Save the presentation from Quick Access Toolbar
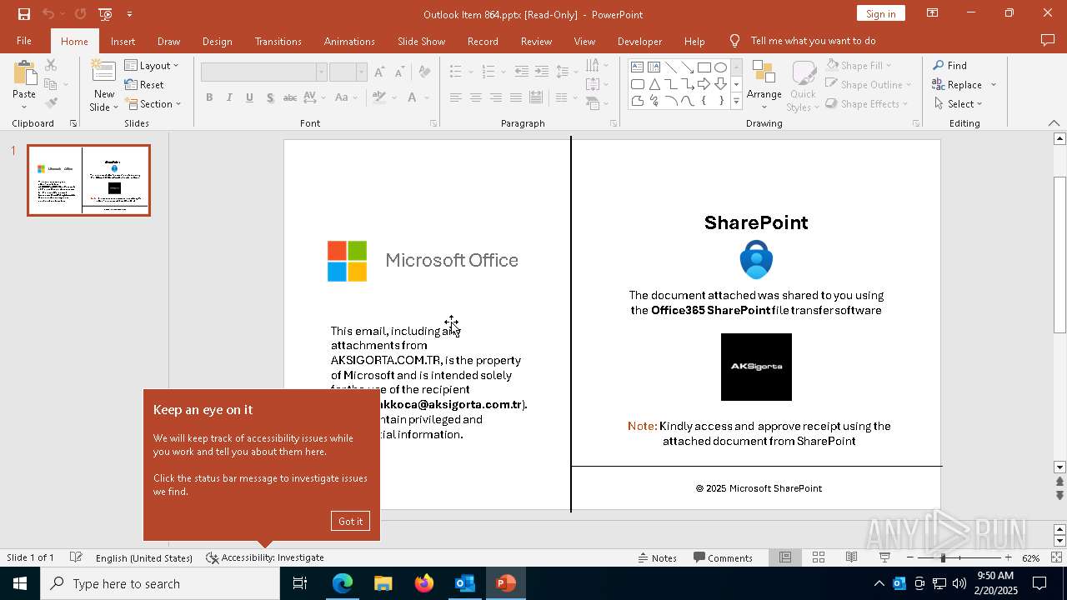1067x600 pixels. (x=24, y=14)
